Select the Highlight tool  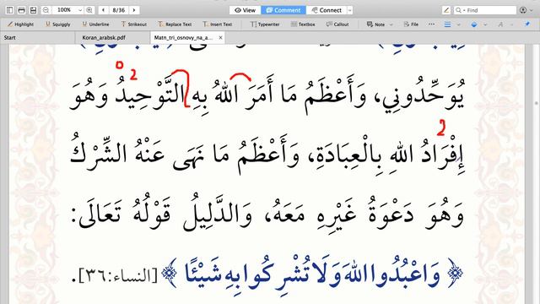tap(20, 24)
